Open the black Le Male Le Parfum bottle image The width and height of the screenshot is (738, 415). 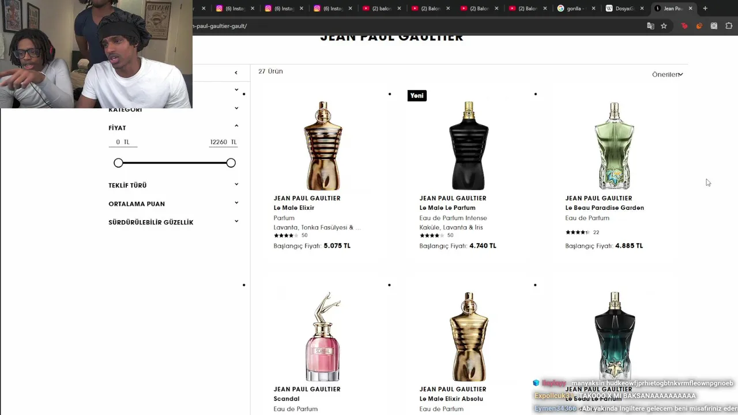tap(469, 146)
